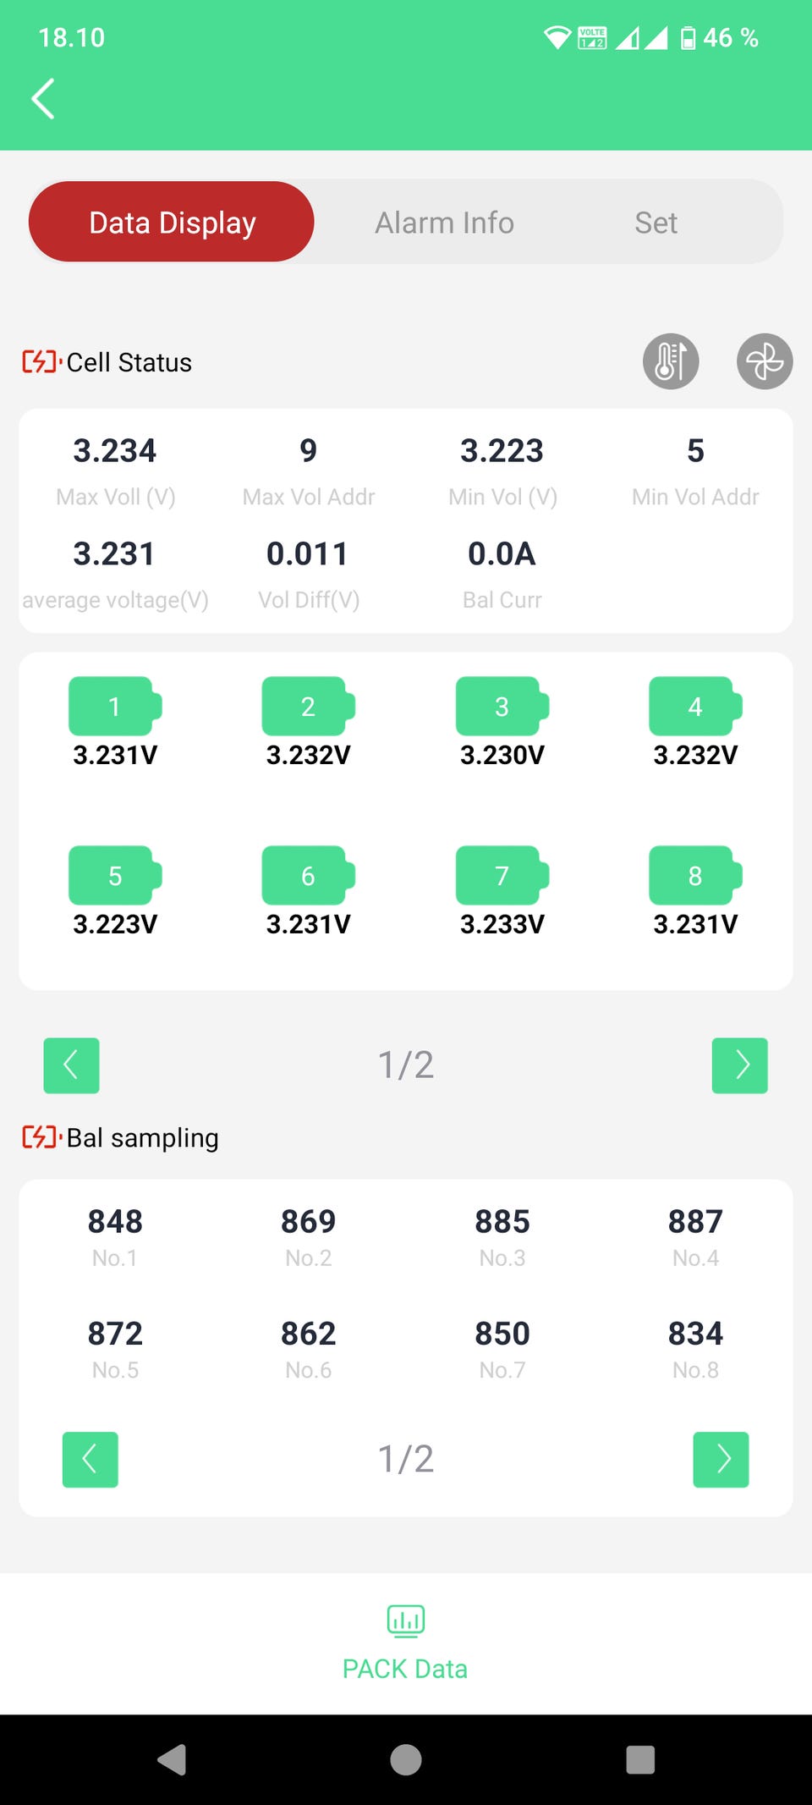Select cell 5 battery icon showing 3.223V
This screenshot has height=1805, width=812.
[x=115, y=875]
